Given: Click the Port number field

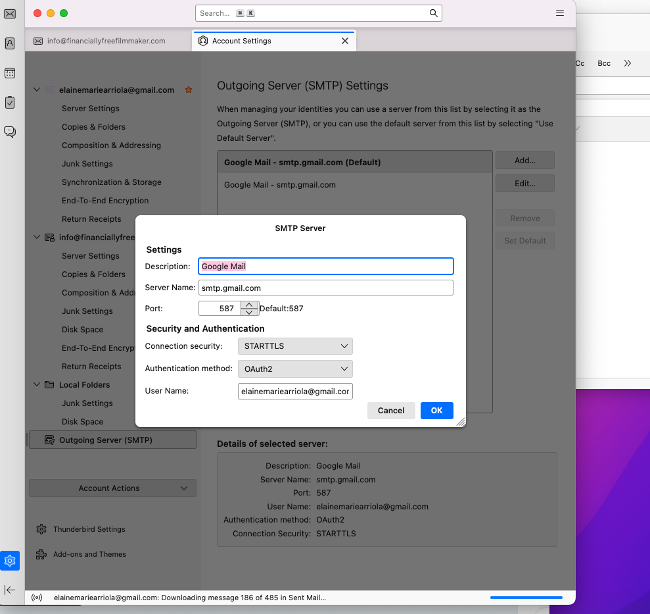Looking at the screenshot, I should click(x=220, y=309).
